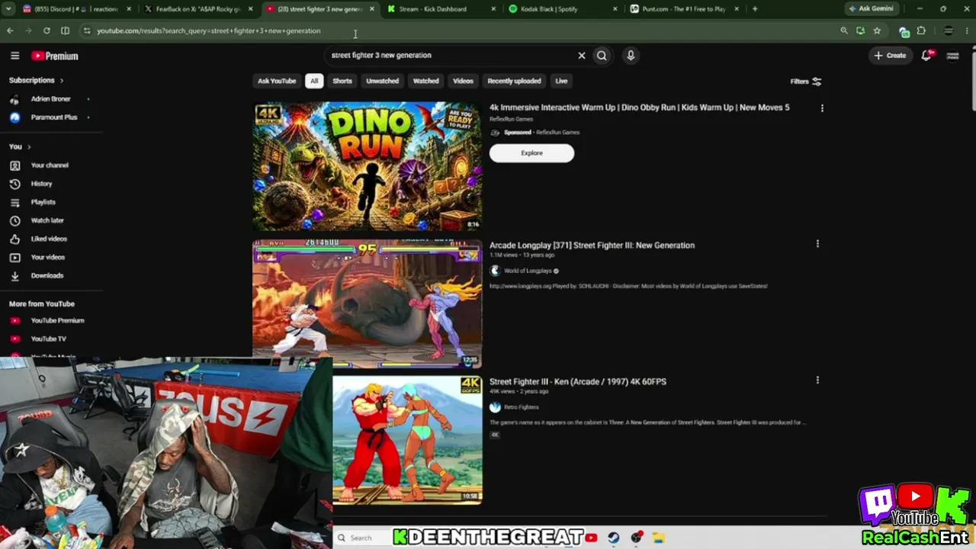Go to YouTube Premium home logo
The width and height of the screenshot is (976, 549).
(55, 56)
